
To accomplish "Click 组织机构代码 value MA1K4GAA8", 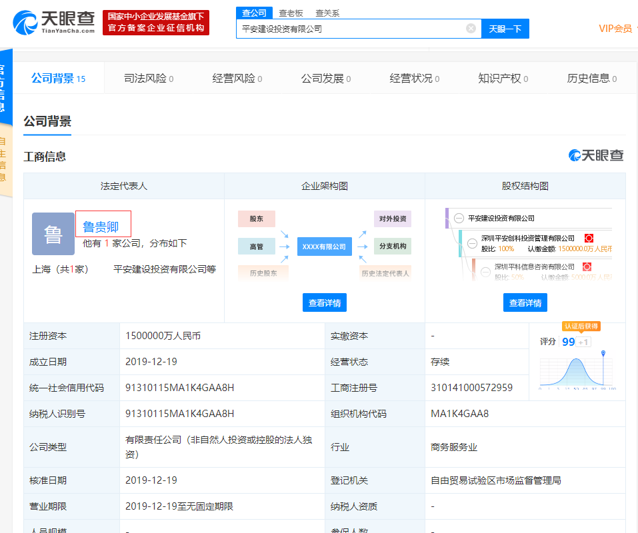I will pos(460,414).
